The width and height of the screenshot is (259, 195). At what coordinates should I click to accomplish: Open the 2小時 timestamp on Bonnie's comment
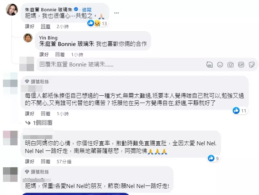coord(62,26)
